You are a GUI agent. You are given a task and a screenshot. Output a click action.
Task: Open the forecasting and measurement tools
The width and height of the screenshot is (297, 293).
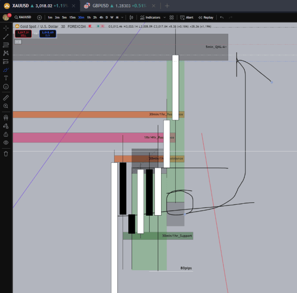pos(6,62)
